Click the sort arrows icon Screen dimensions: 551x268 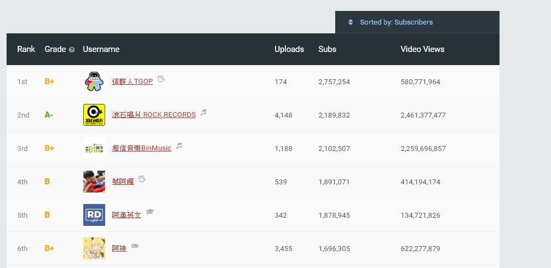(x=351, y=22)
